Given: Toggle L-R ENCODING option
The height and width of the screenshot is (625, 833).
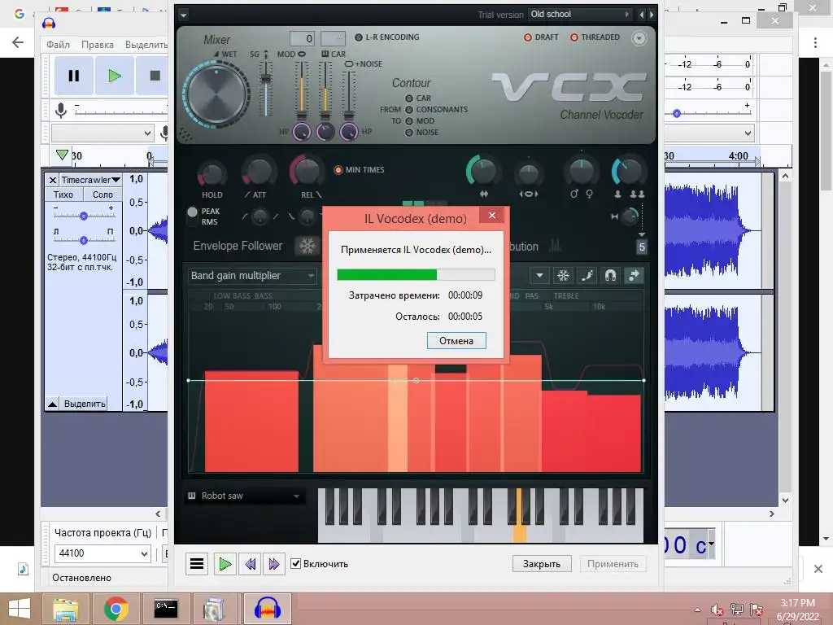Looking at the screenshot, I should pyautogui.click(x=387, y=37).
